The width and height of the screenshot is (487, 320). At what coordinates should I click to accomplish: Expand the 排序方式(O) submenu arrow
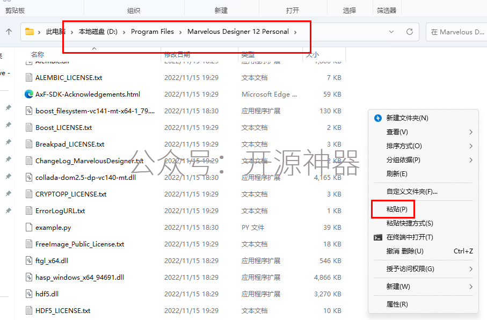(471, 146)
